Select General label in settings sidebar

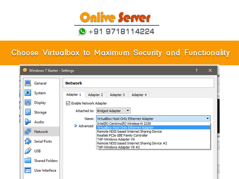(40, 83)
